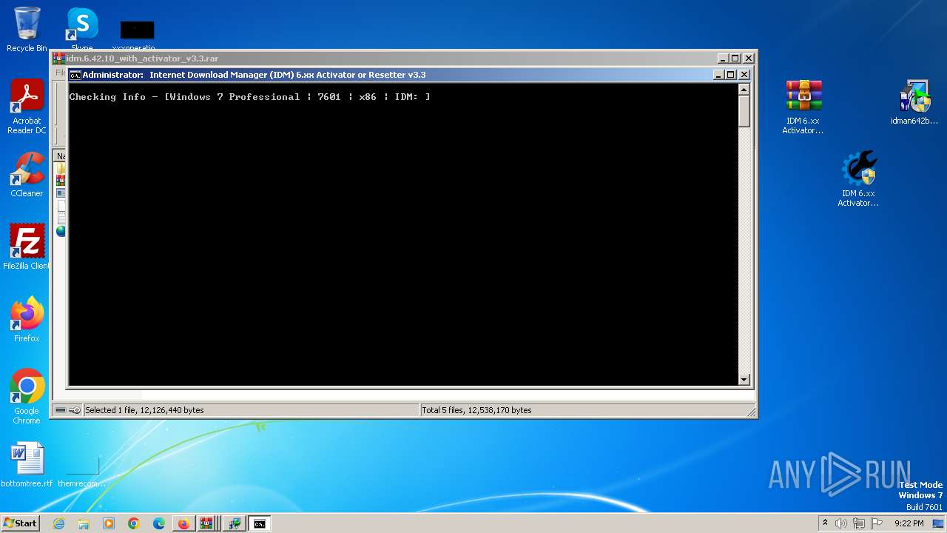Image resolution: width=947 pixels, height=533 pixels.
Task: Maximize the IDM Activator command window
Action: pyautogui.click(x=731, y=75)
